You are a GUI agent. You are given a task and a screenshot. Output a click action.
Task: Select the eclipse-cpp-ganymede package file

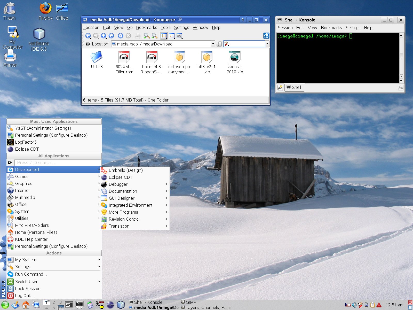pyautogui.click(x=180, y=63)
